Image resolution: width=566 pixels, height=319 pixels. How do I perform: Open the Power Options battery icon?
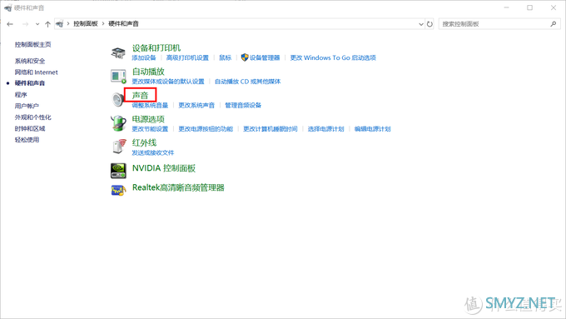118,122
